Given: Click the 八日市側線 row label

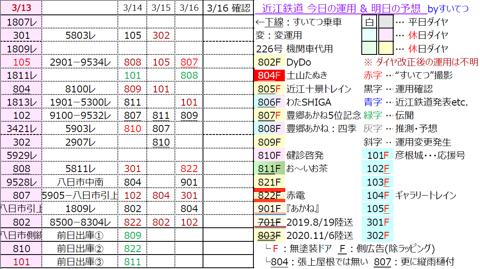Looking at the screenshot, I should pos(21,236).
